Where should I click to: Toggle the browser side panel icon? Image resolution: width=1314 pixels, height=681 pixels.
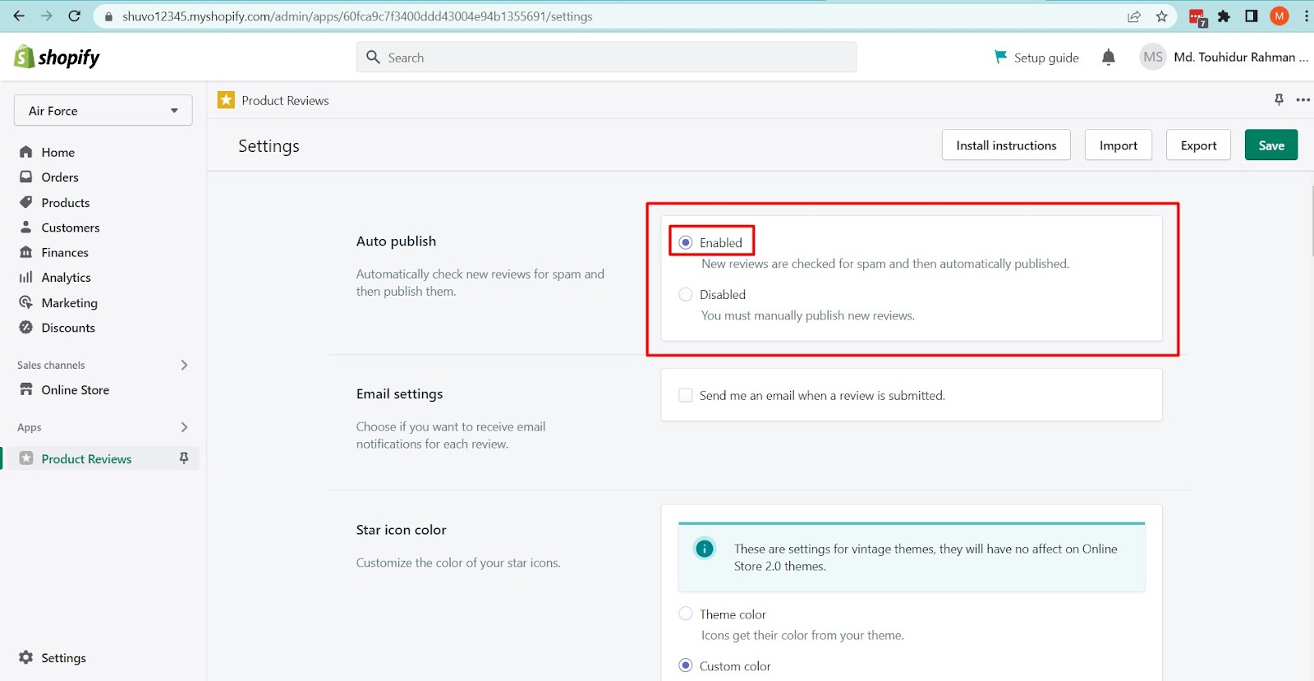tap(1252, 16)
